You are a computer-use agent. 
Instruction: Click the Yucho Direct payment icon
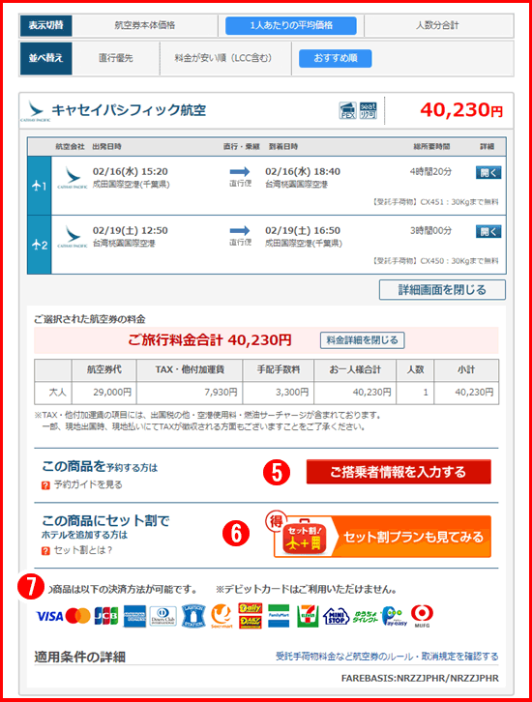click(365, 617)
